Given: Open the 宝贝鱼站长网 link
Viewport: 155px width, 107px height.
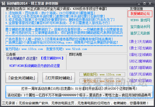Looking at the screenshot, I should (140, 27).
